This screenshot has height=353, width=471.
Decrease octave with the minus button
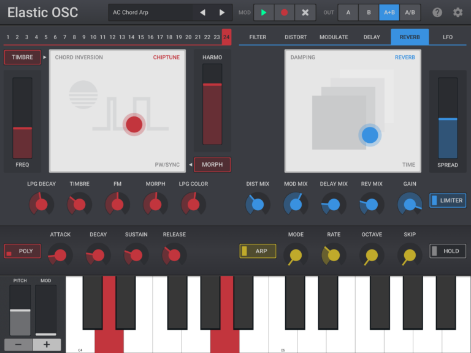click(x=18, y=344)
